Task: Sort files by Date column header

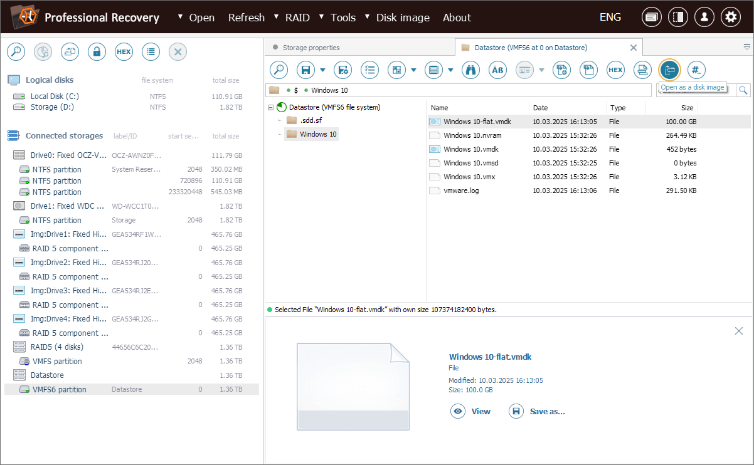Action: [x=568, y=108]
